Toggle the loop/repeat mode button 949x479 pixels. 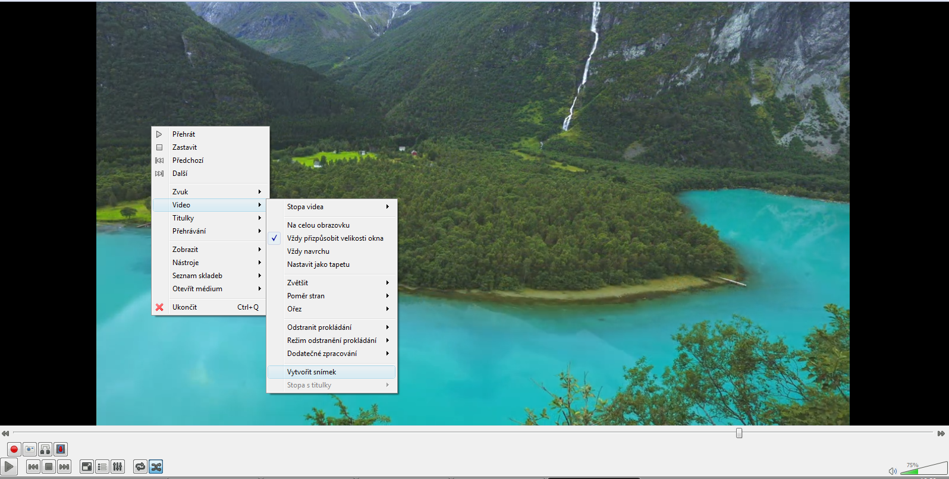click(140, 467)
